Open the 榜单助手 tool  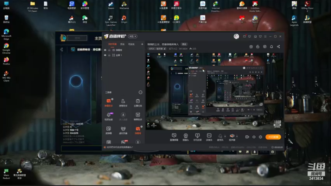pos(138,117)
